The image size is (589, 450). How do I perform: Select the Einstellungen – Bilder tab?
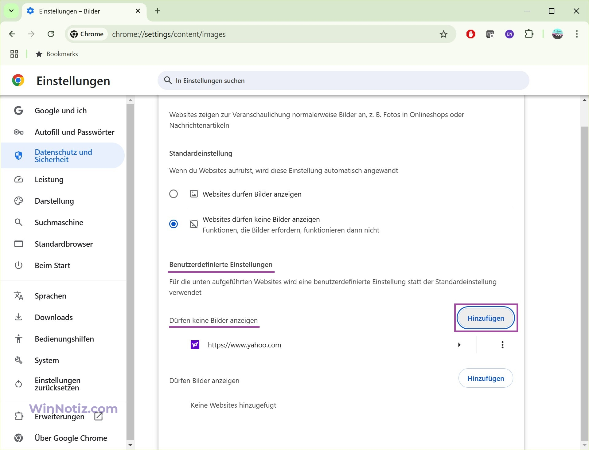[84, 11]
